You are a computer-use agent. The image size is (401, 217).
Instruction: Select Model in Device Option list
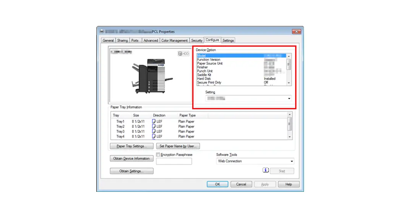point(242,55)
